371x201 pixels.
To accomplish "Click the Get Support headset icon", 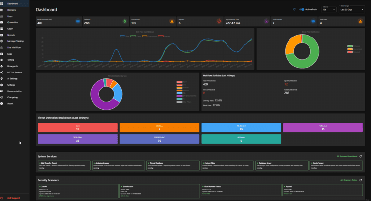I will pyautogui.click(x=2, y=198).
